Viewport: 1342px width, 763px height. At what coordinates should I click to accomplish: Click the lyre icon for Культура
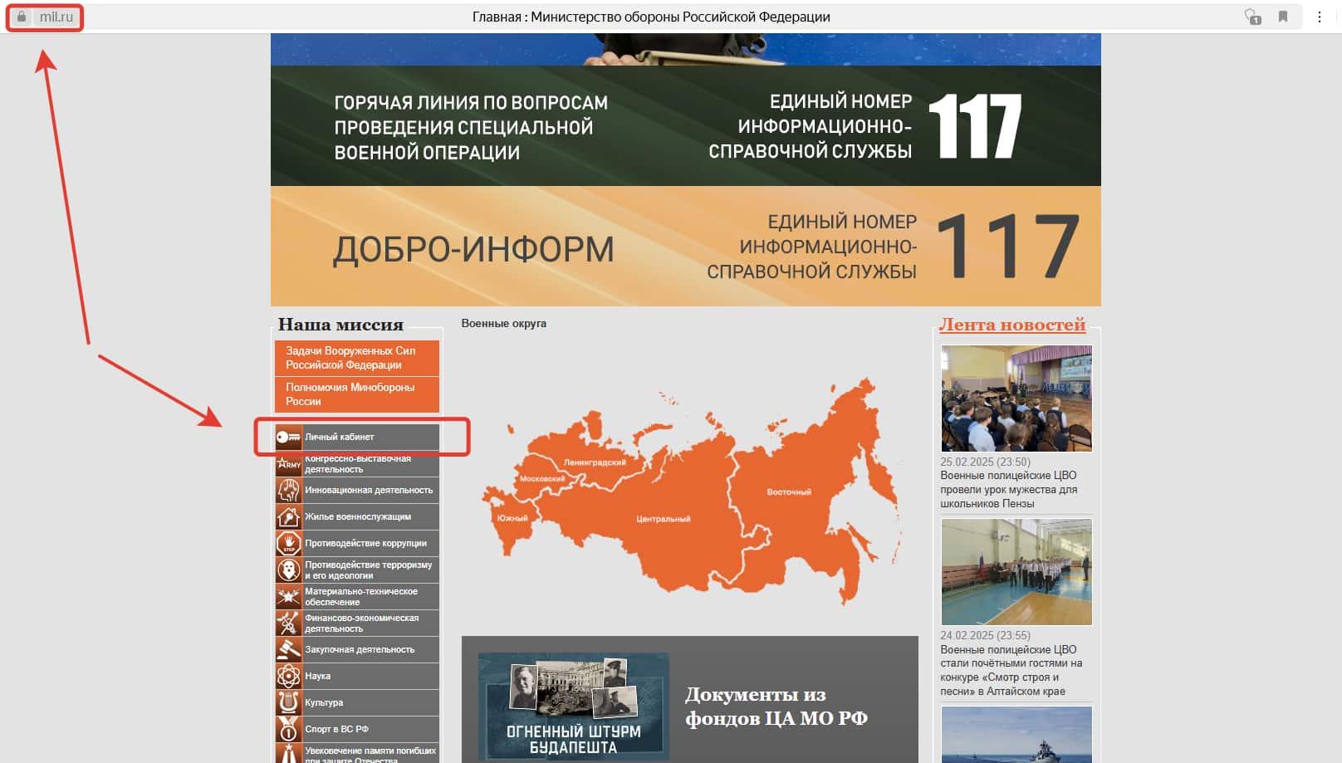pyautogui.click(x=288, y=702)
